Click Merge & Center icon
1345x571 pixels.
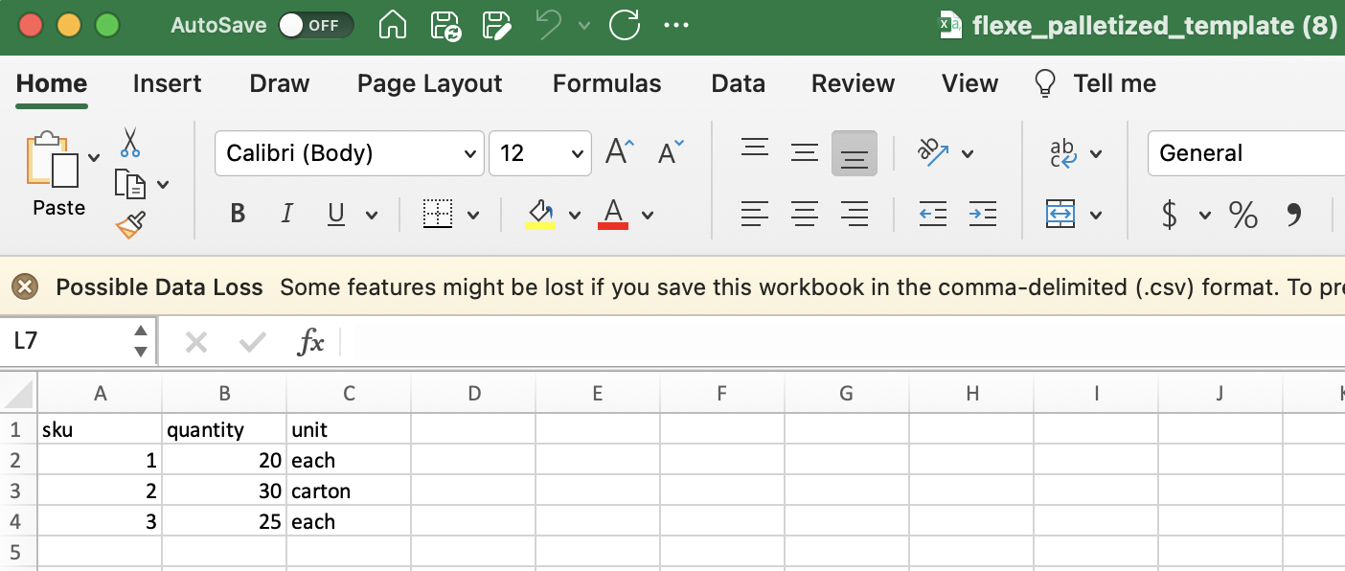tap(1061, 215)
